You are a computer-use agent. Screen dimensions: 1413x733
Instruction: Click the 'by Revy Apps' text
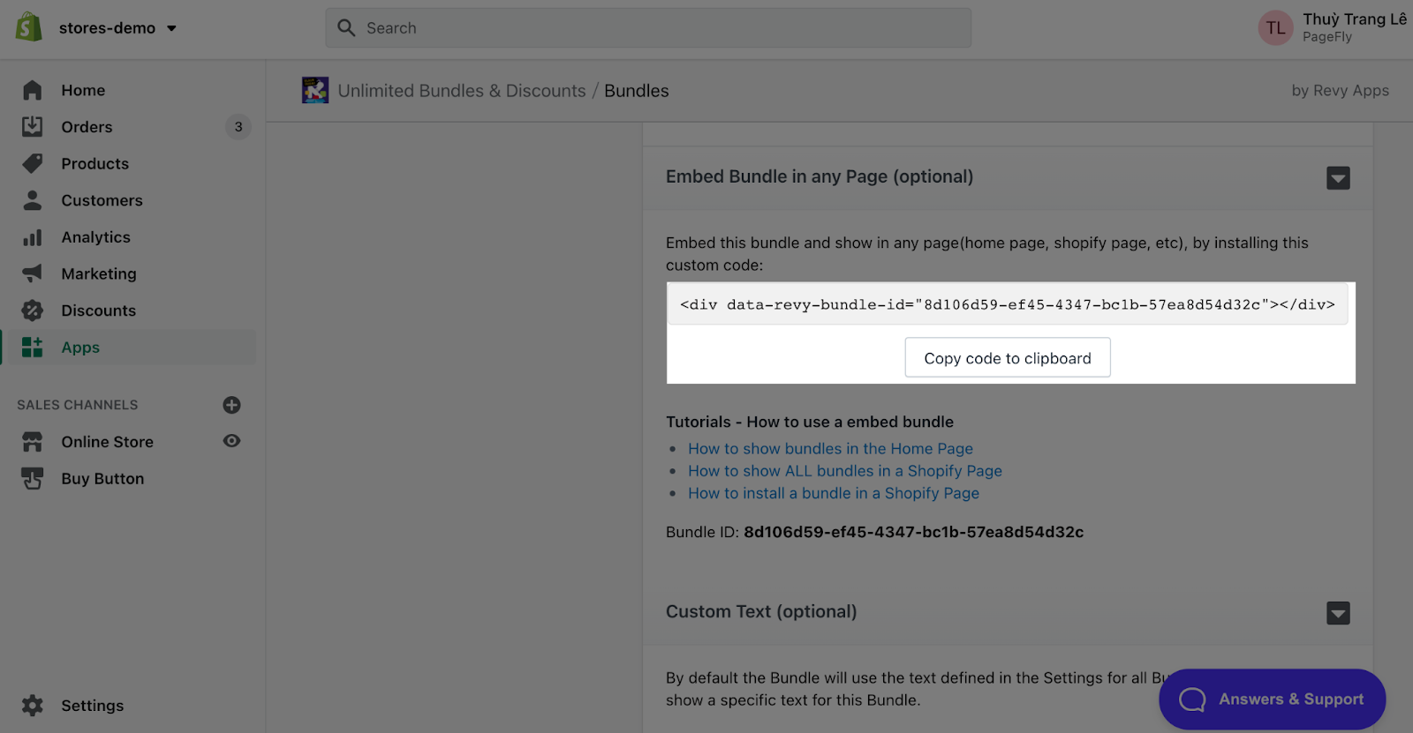point(1341,90)
